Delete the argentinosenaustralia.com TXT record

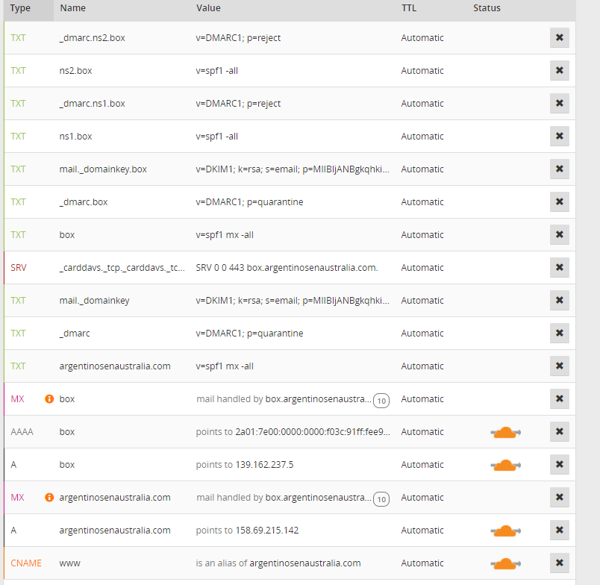pyautogui.click(x=560, y=366)
